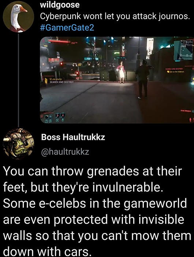
Task: Click the yellow Get to the hideout marker
Action: click(168, 72)
